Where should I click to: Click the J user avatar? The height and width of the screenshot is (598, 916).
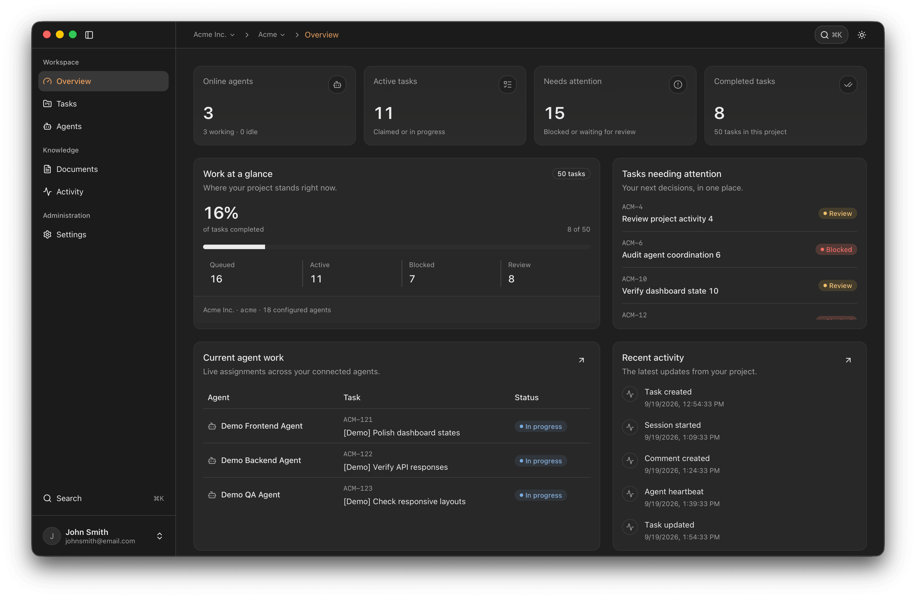52,536
